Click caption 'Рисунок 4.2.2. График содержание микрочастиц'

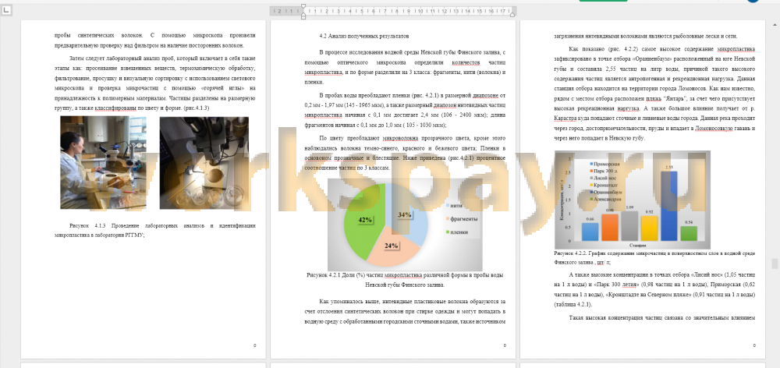pyautogui.click(x=654, y=257)
